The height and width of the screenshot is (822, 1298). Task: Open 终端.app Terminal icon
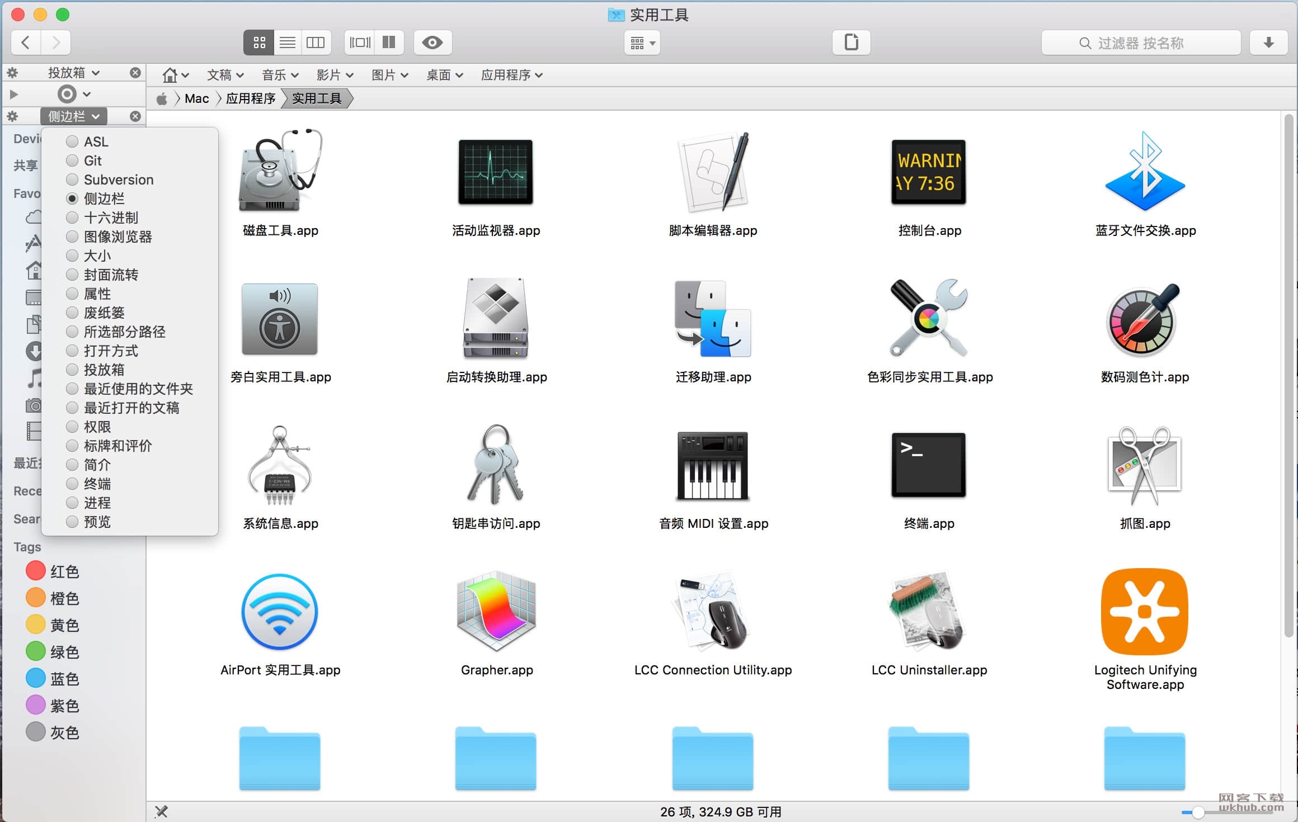pyautogui.click(x=929, y=465)
